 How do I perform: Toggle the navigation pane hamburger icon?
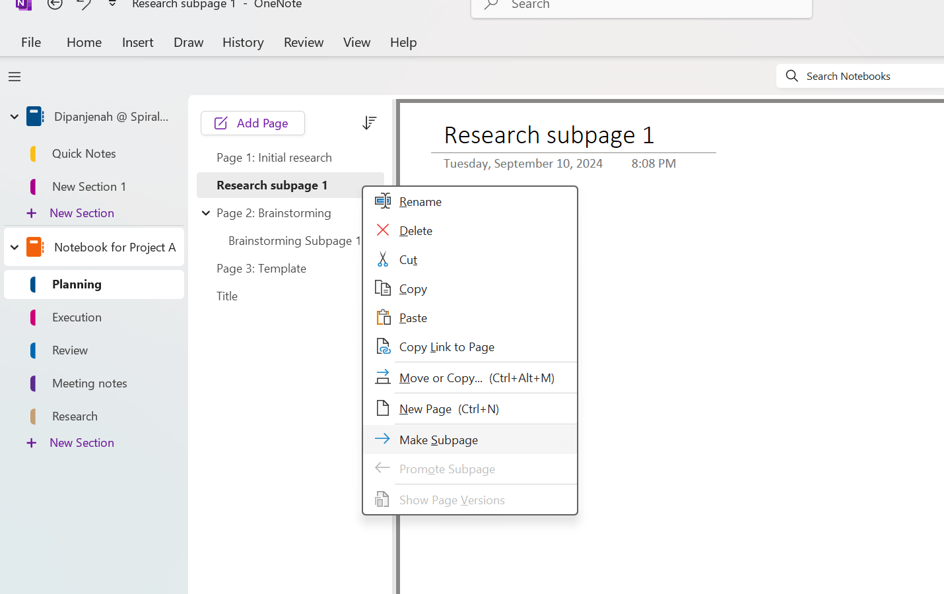(x=14, y=77)
